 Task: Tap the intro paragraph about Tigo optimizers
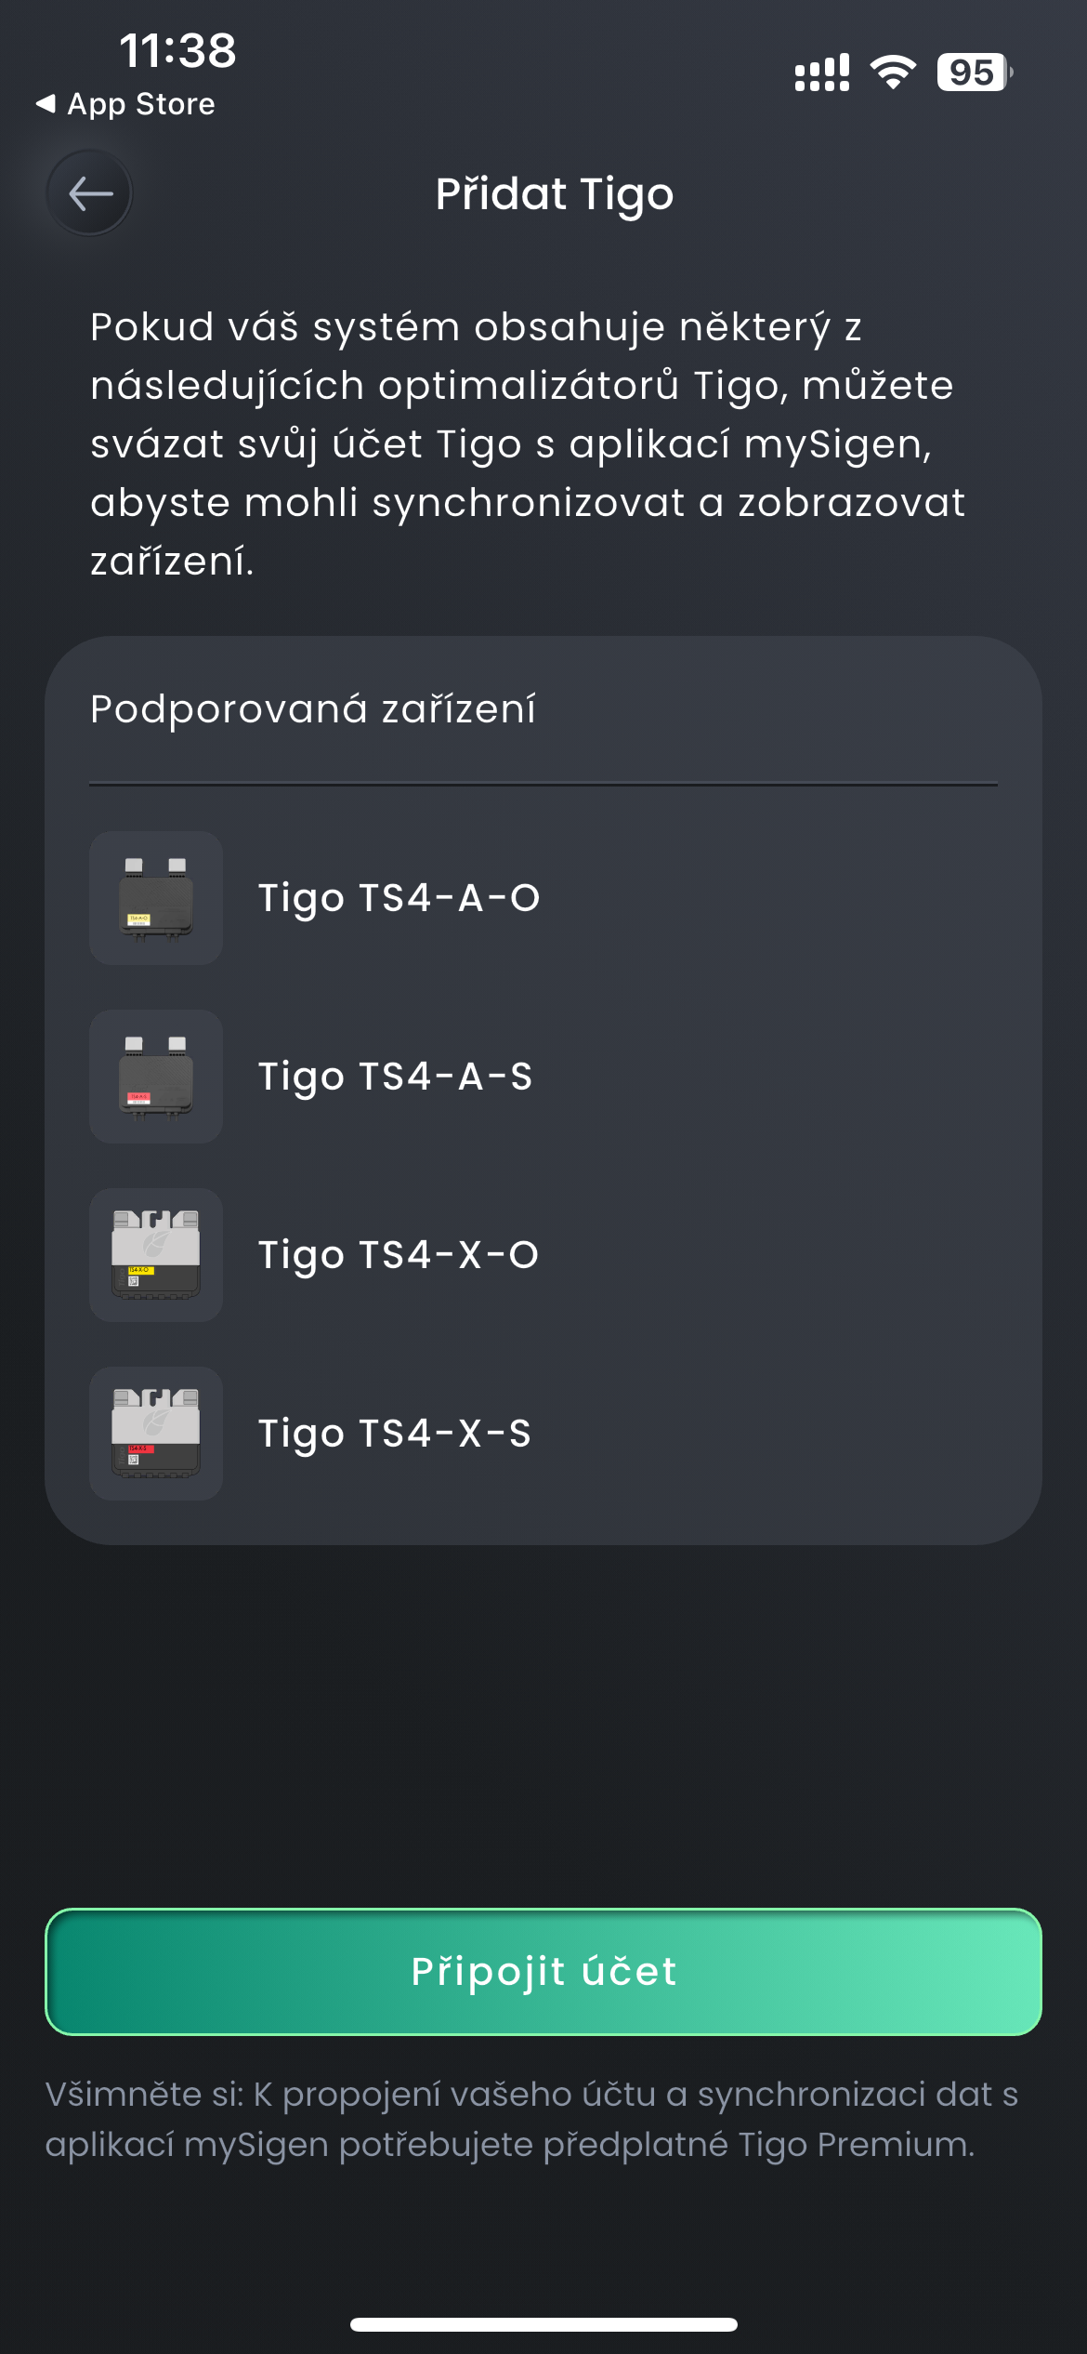(x=528, y=443)
